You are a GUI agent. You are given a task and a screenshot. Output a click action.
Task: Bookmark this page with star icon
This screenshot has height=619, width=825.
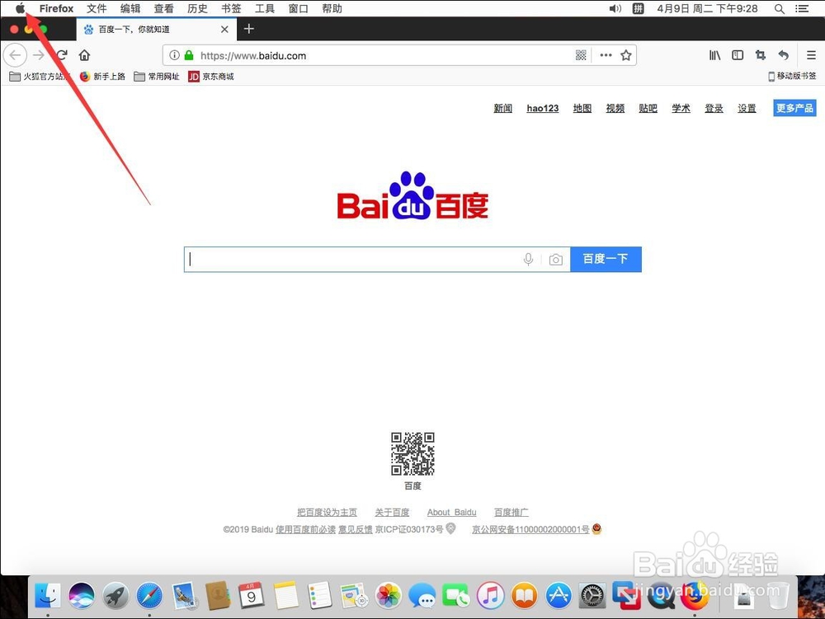(625, 55)
